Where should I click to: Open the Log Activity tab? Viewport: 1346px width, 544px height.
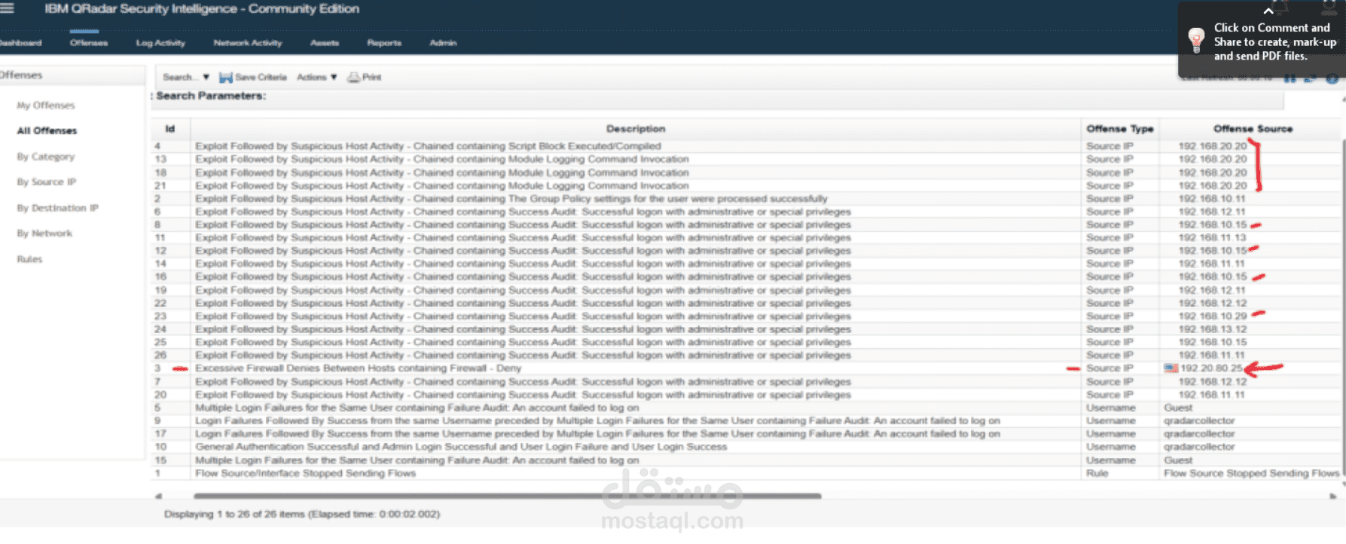tap(160, 43)
